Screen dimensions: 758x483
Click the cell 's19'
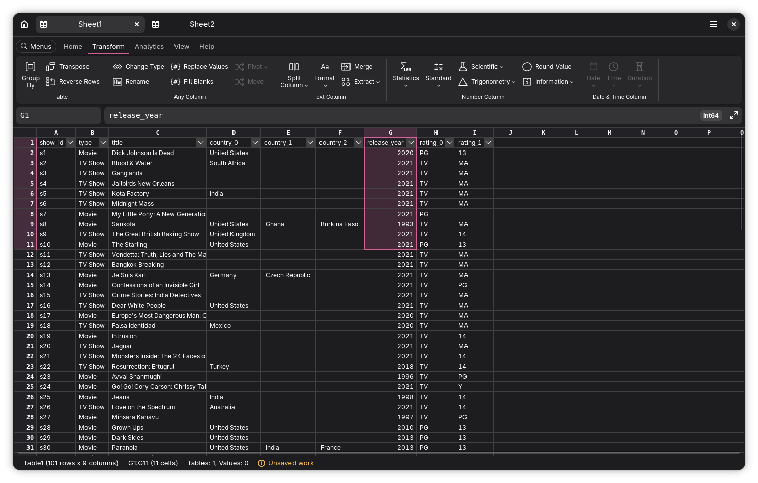[x=56, y=336]
